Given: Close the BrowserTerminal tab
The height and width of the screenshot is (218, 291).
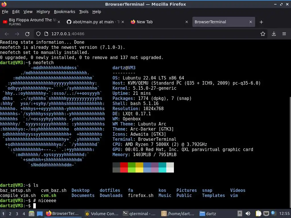Looking at the screenshot, I should tap(251, 22).
